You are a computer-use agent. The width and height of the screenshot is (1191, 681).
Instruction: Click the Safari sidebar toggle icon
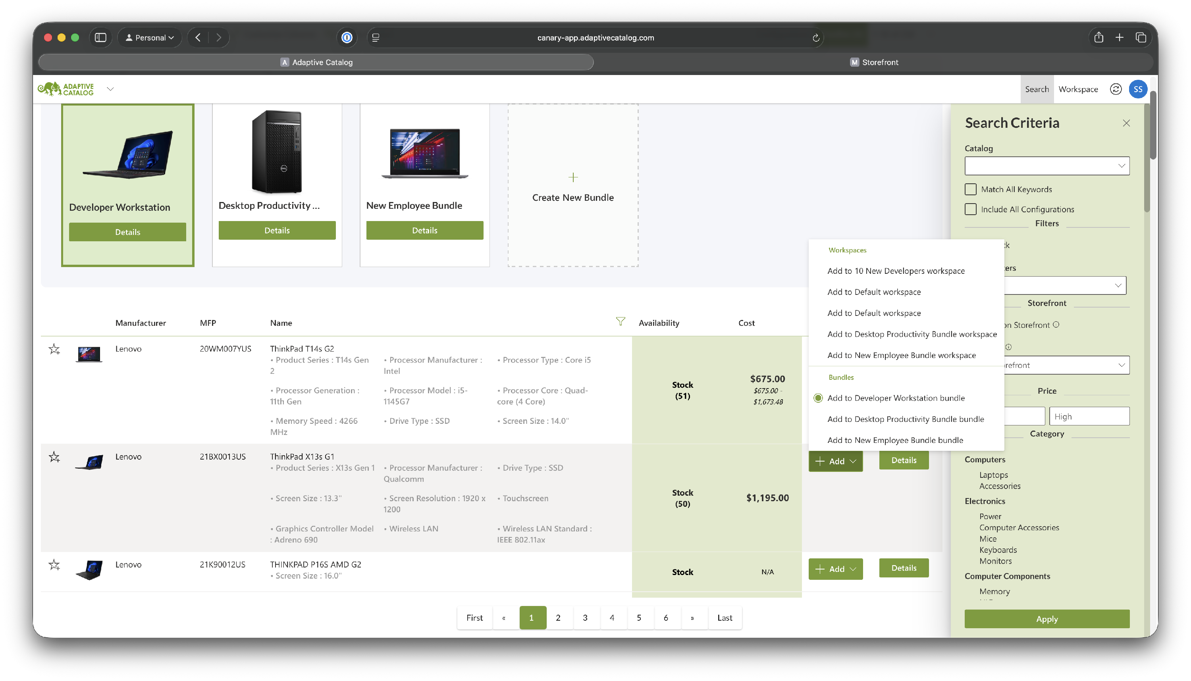[100, 37]
